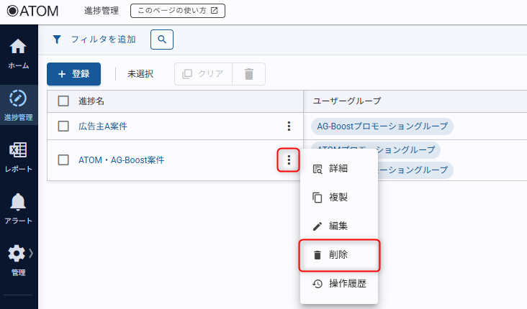Click the trash delete icon in toolbar
This screenshot has width=527, height=309.
pos(249,74)
